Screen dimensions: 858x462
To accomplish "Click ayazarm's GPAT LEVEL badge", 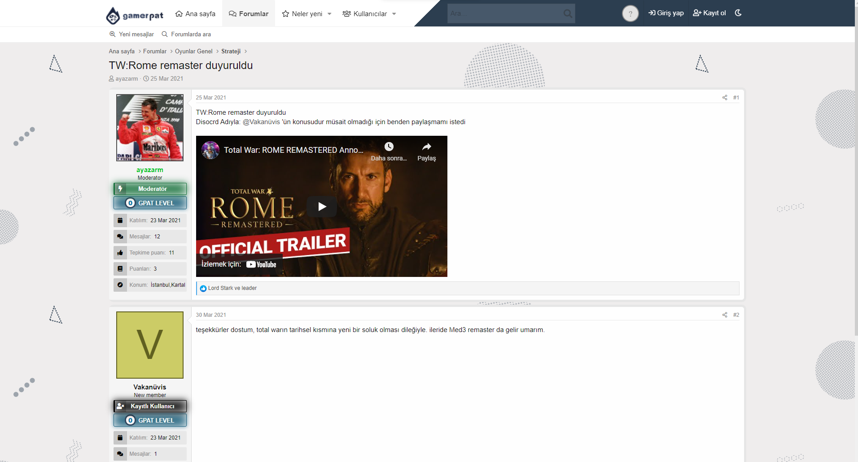I will [150, 203].
